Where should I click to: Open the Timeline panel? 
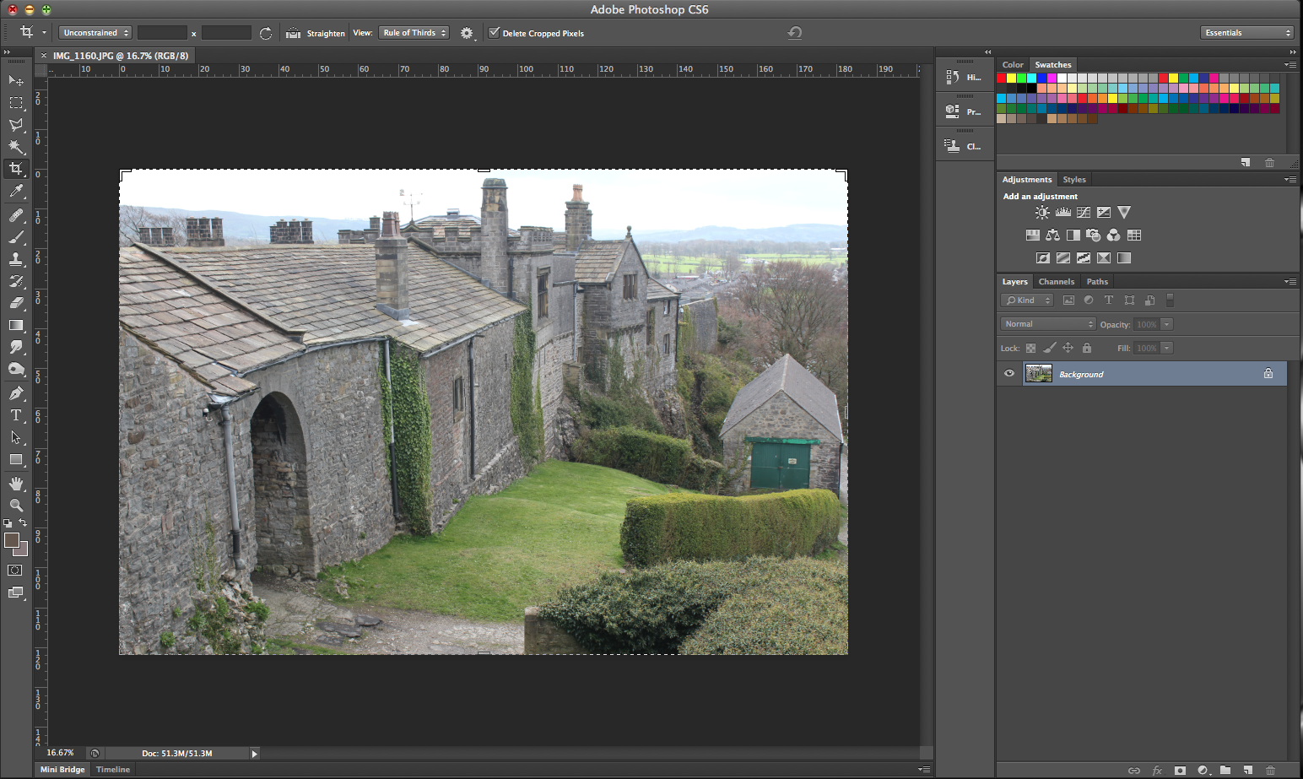coord(113,770)
